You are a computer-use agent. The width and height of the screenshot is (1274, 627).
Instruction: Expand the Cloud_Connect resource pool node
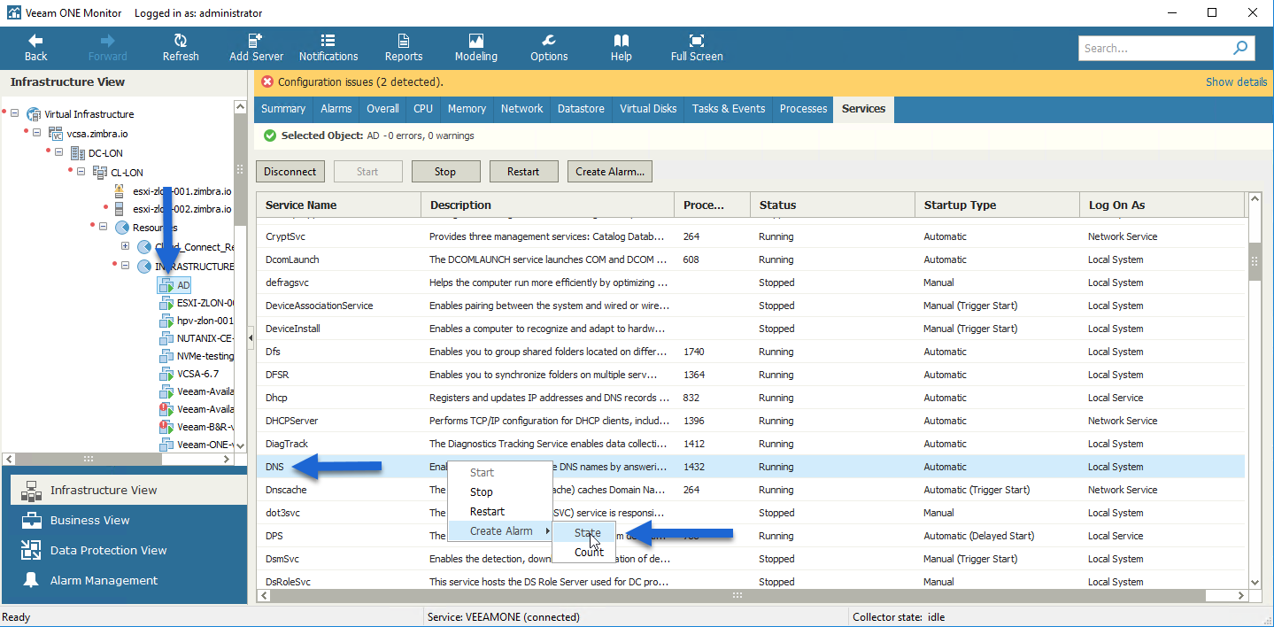click(x=125, y=246)
